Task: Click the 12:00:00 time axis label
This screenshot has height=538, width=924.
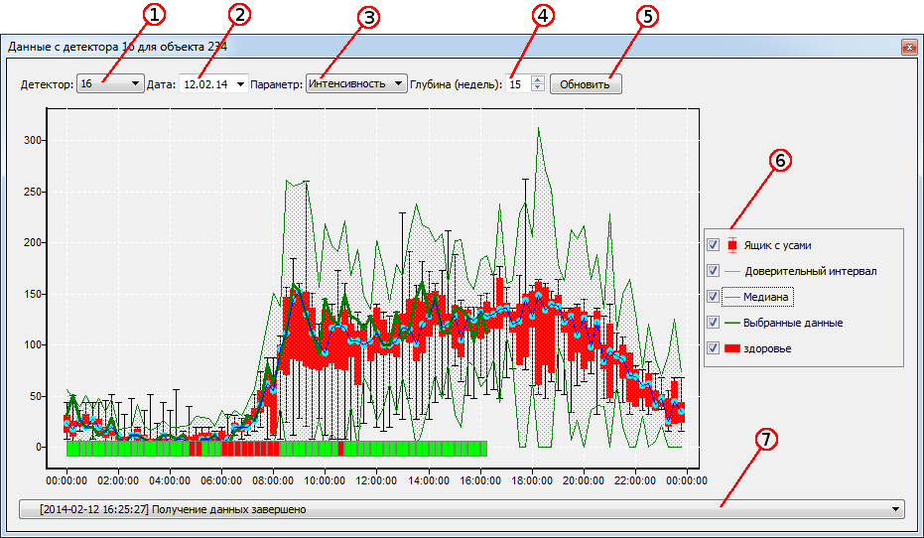Action: (x=376, y=480)
